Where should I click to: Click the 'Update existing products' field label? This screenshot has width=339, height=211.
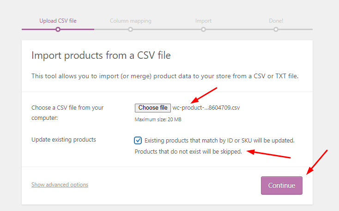pyautogui.click(x=64, y=140)
